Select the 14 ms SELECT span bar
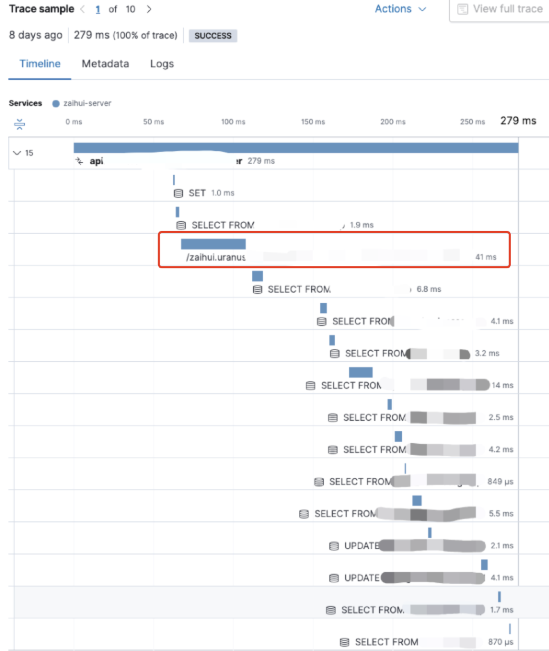The width and height of the screenshot is (549, 651). point(361,372)
